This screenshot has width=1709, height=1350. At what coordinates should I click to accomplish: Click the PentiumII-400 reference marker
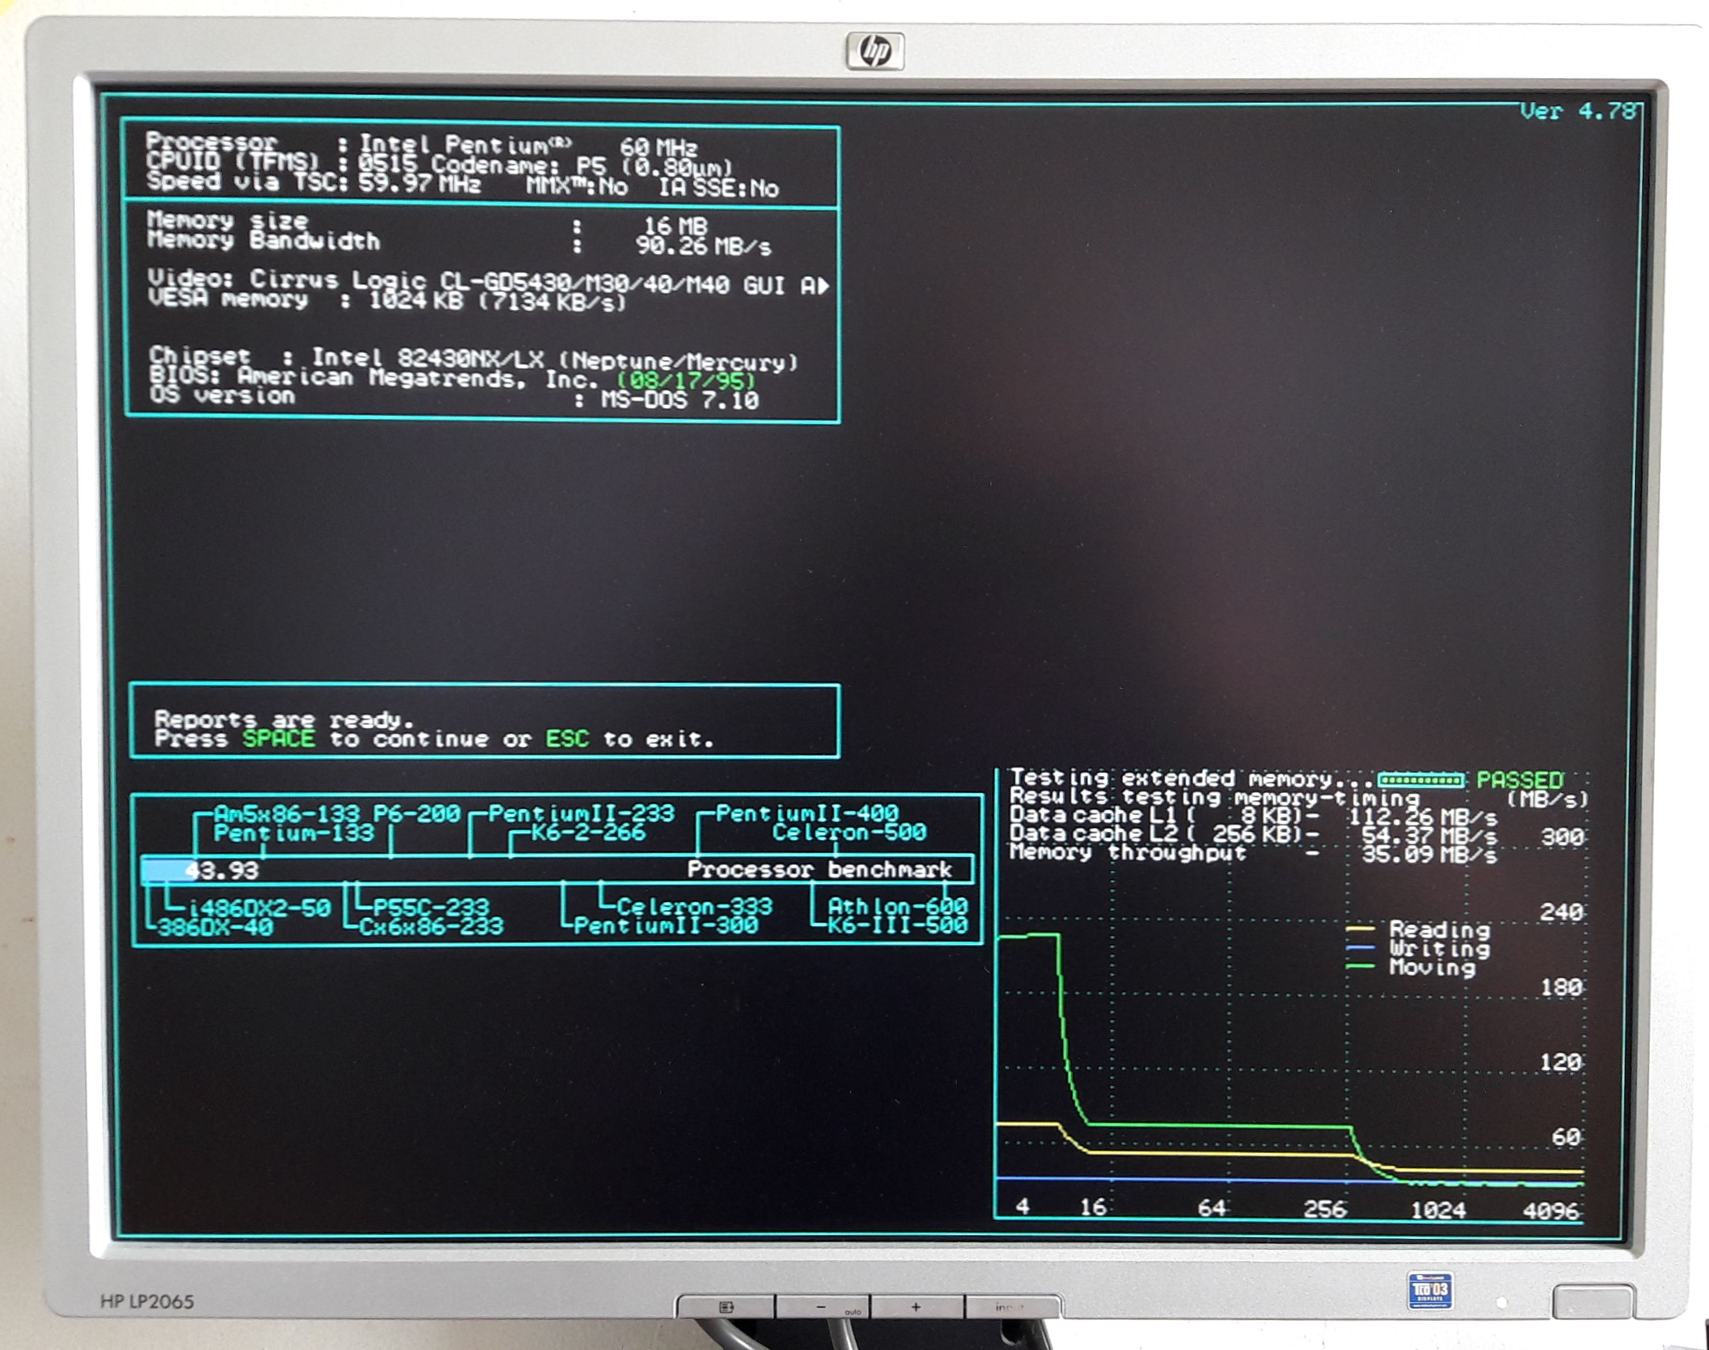tap(806, 813)
